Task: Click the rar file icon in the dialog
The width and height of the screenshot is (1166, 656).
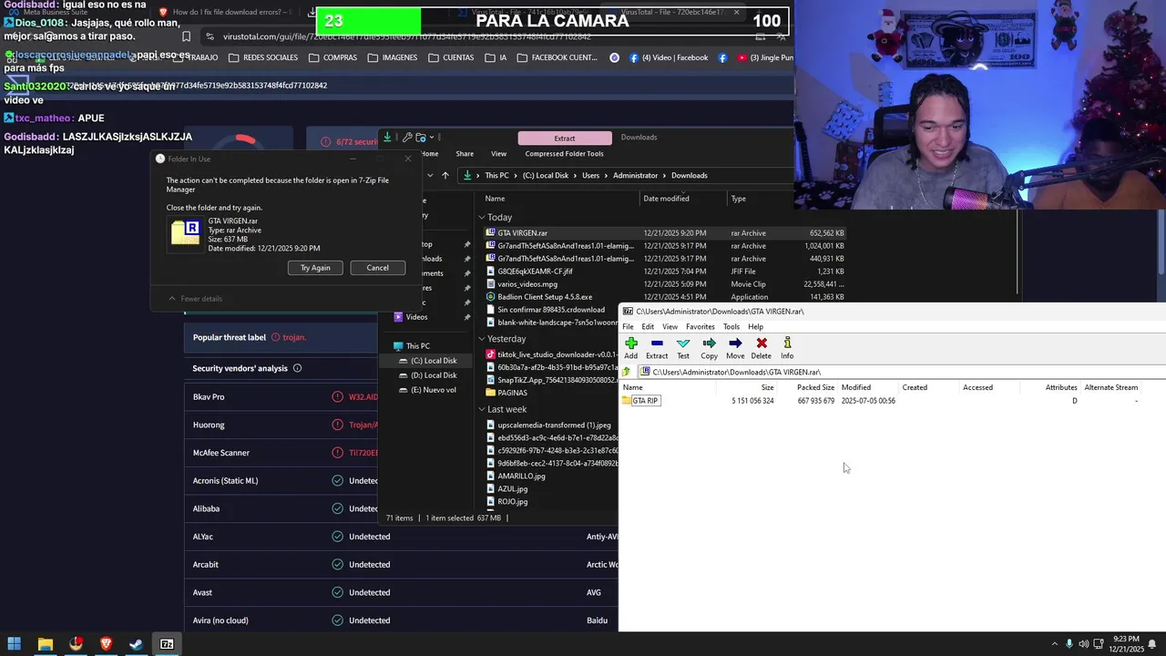Action: 185,233
